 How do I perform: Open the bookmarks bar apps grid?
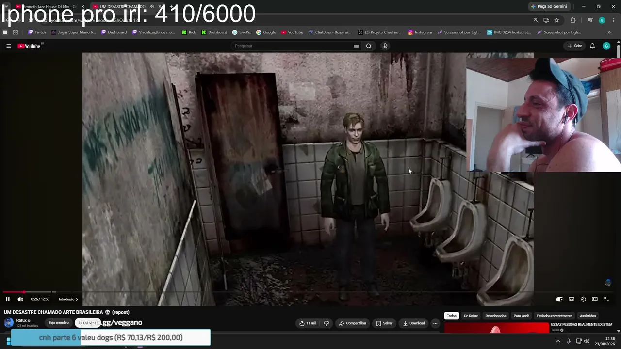pyautogui.click(x=16, y=32)
